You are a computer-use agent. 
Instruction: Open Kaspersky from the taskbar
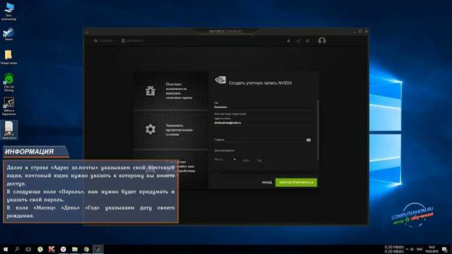click(52, 249)
